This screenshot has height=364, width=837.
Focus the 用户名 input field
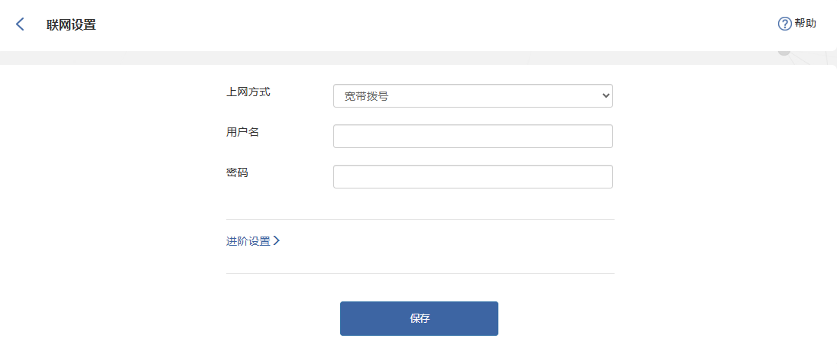click(x=473, y=136)
